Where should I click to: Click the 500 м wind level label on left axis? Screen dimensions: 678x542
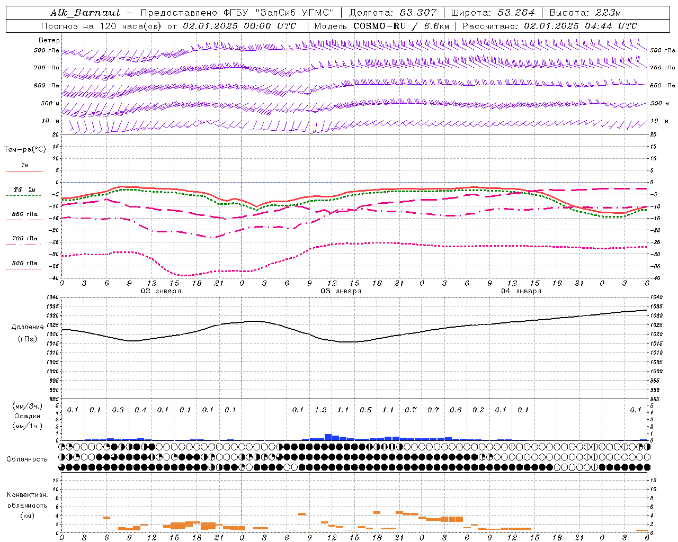point(50,104)
